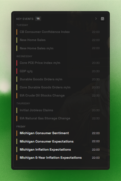Click the 14 events count badge

(x=38, y=19)
